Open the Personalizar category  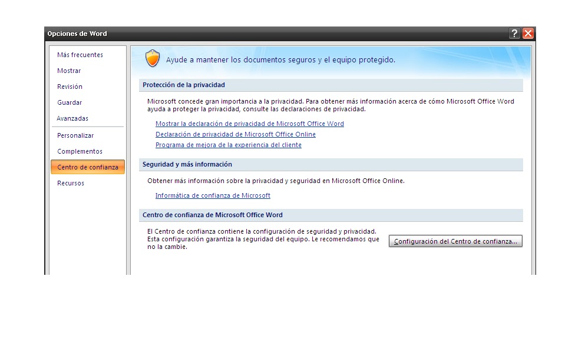coord(75,135)
